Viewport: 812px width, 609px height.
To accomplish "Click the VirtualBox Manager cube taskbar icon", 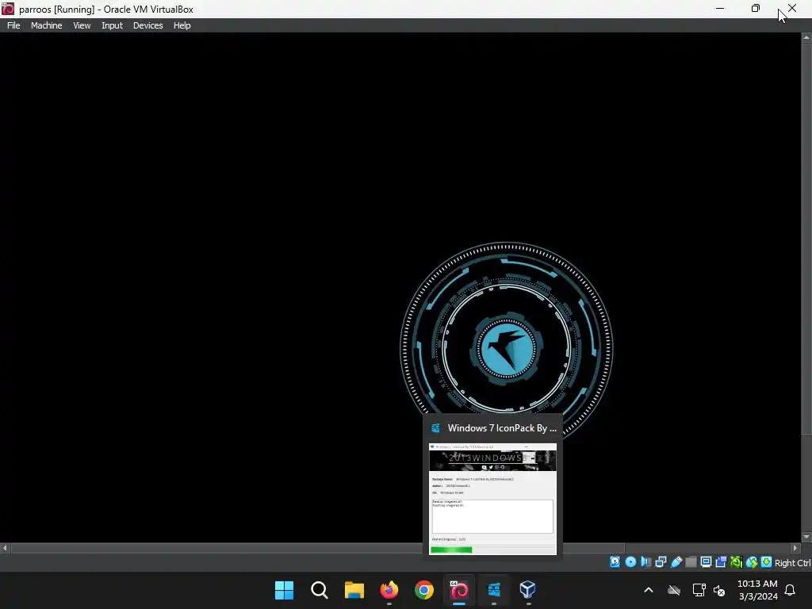I will pyautogui.click(x=527, y=590).
